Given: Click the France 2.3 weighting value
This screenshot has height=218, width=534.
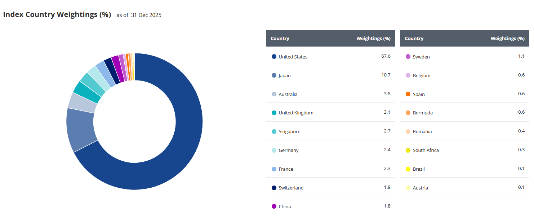Looking at the screenshot, I should coord(387,168).
